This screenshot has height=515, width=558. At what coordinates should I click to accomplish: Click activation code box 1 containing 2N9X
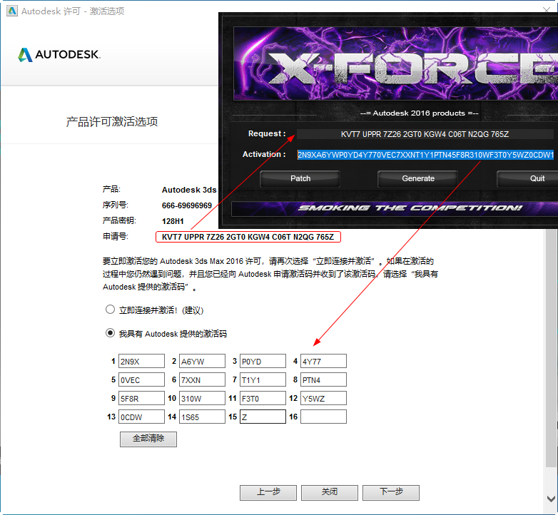(141, 361)
